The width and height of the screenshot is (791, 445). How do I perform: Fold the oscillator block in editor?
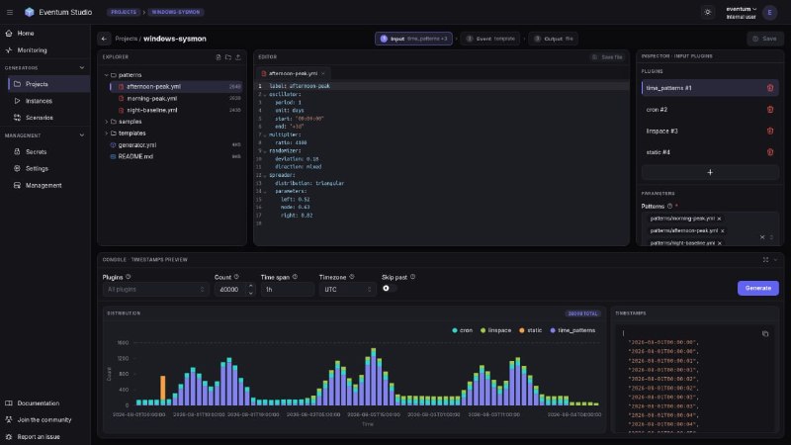tap(265, 95)
